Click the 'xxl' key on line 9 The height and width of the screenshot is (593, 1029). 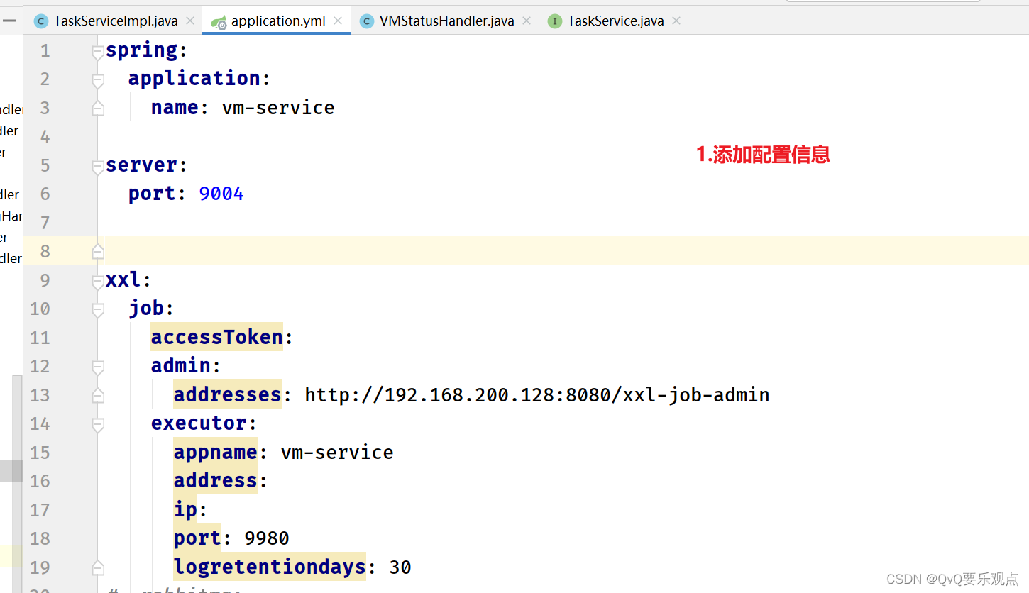point(123,280)
